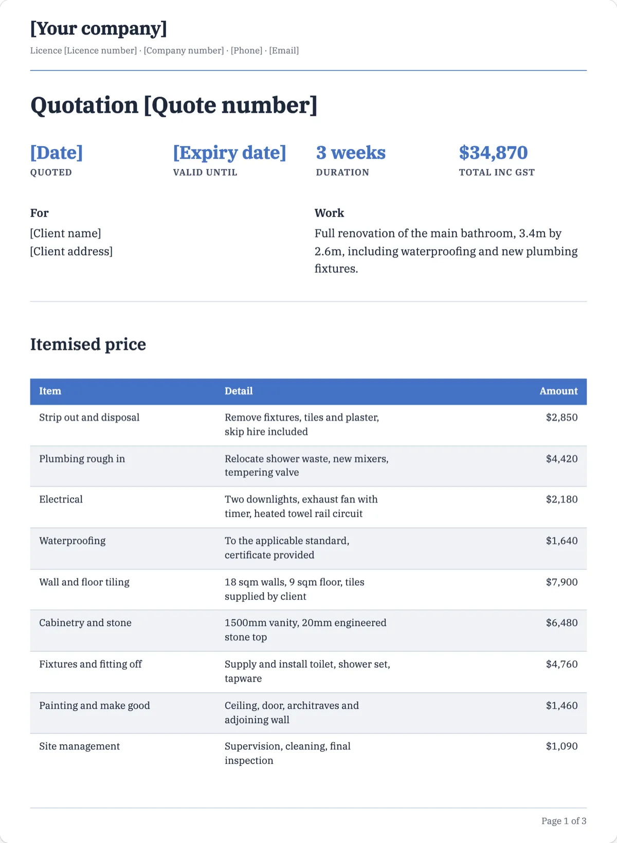Click the 3 weeks duration value

coord(351,153)
